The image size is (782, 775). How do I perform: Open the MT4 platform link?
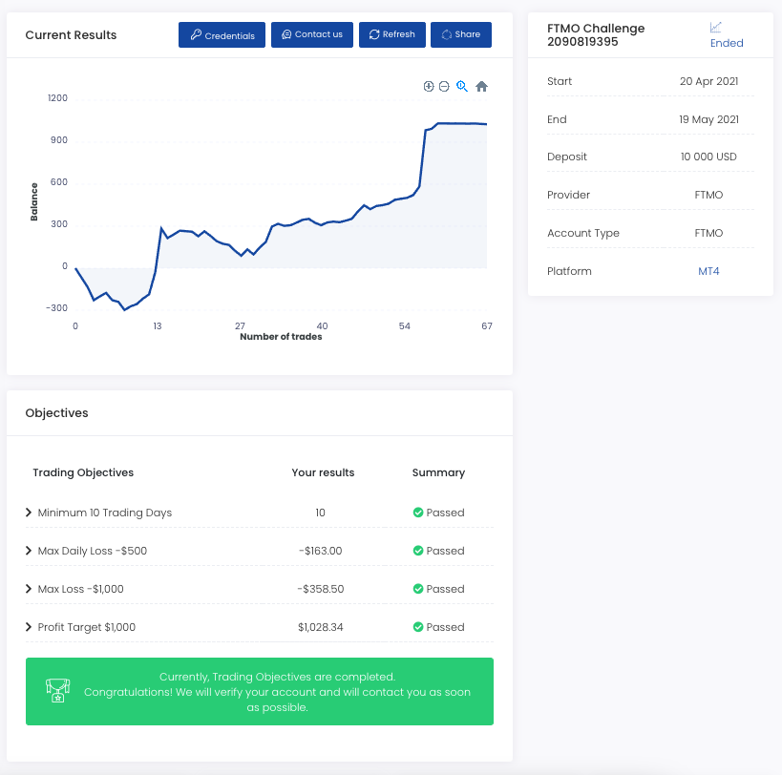708,271
